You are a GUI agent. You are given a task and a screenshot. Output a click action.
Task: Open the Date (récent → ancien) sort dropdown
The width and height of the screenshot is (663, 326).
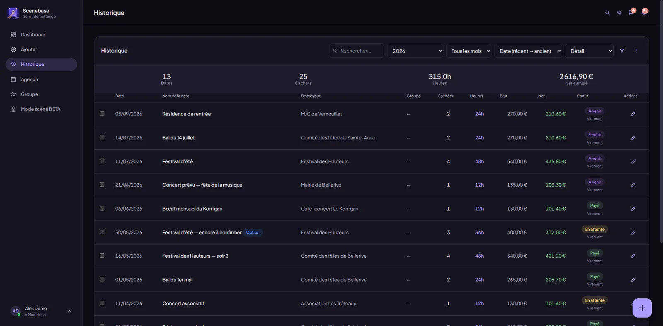(x=528, y=51)
